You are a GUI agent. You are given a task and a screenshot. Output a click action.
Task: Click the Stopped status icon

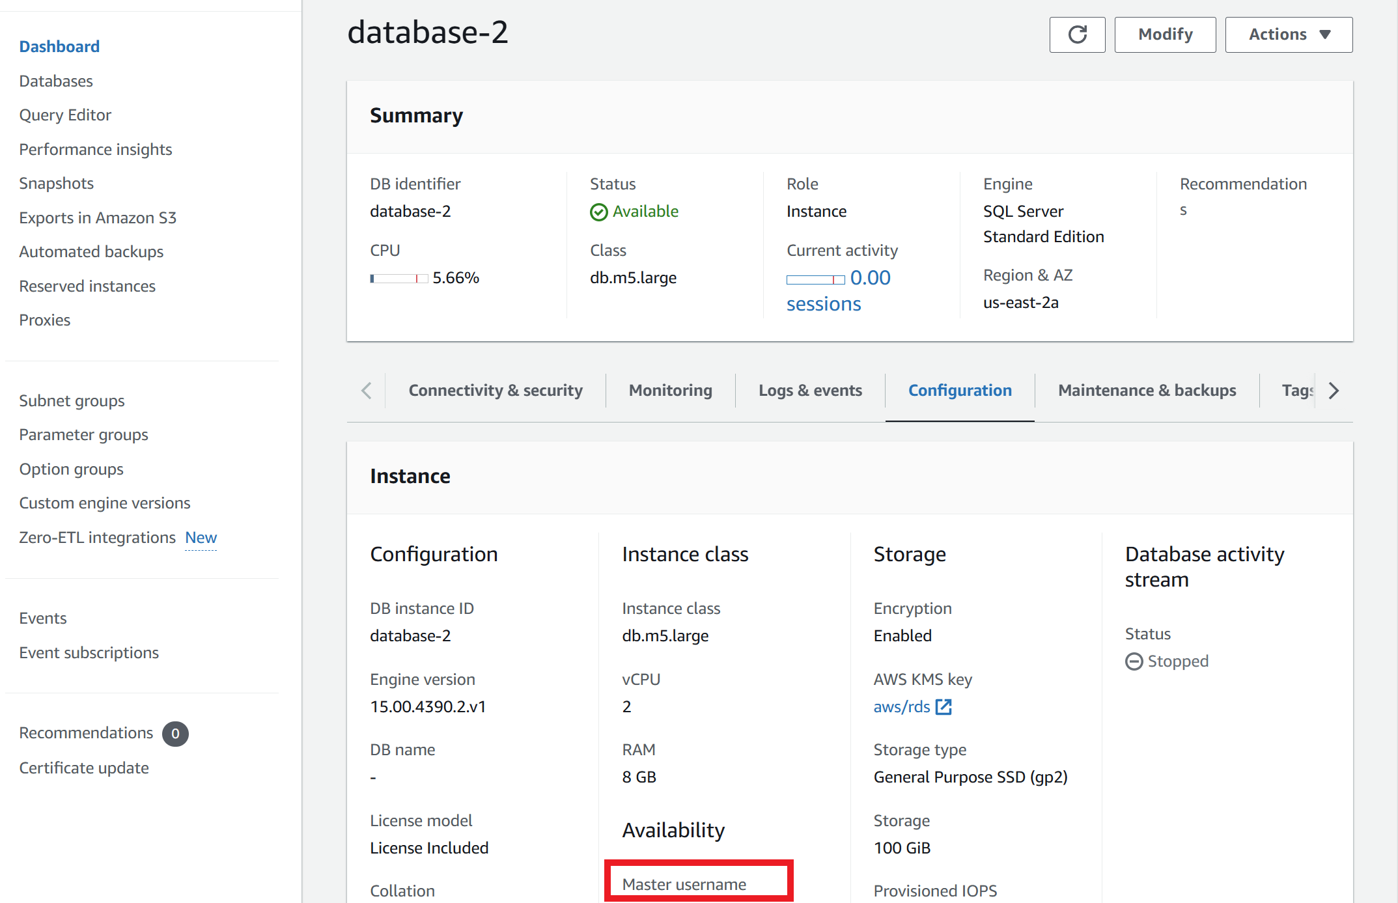pyautogui.click(x=1134, y=661)
